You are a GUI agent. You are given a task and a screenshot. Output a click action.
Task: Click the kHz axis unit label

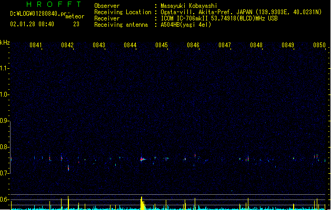pyautogui.click(x=5, y=43)
